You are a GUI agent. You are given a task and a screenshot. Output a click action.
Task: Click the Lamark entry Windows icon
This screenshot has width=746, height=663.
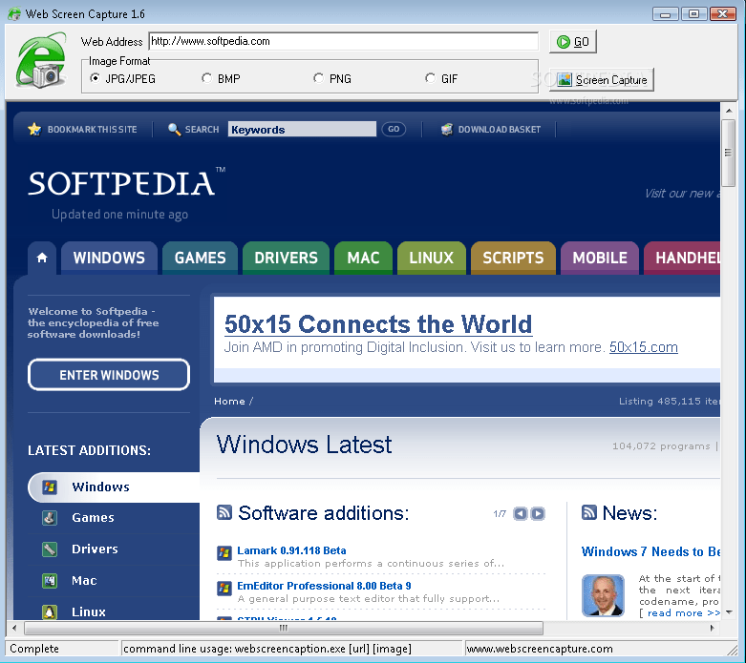(x=224, y=553)
